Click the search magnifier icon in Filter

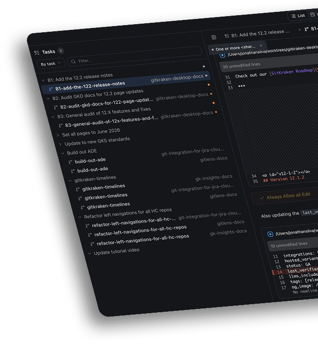click(73, 62)
